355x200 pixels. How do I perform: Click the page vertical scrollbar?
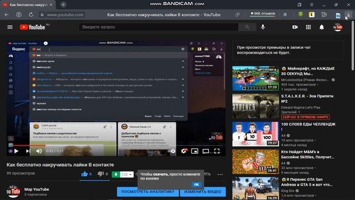coord(353,46)
